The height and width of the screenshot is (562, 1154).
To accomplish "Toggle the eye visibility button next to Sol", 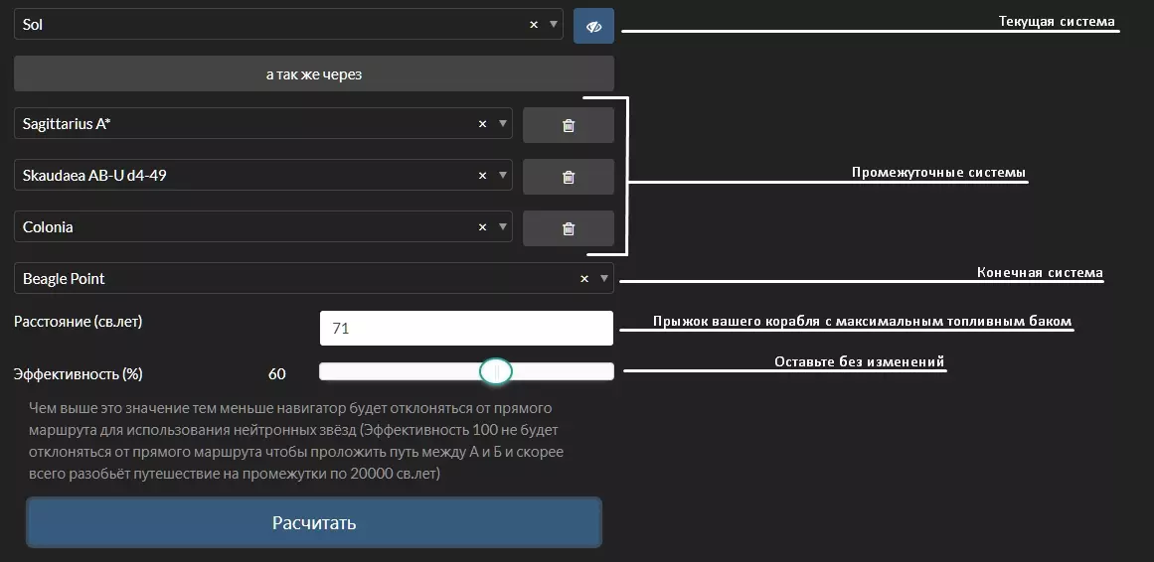I will [593, 26].
